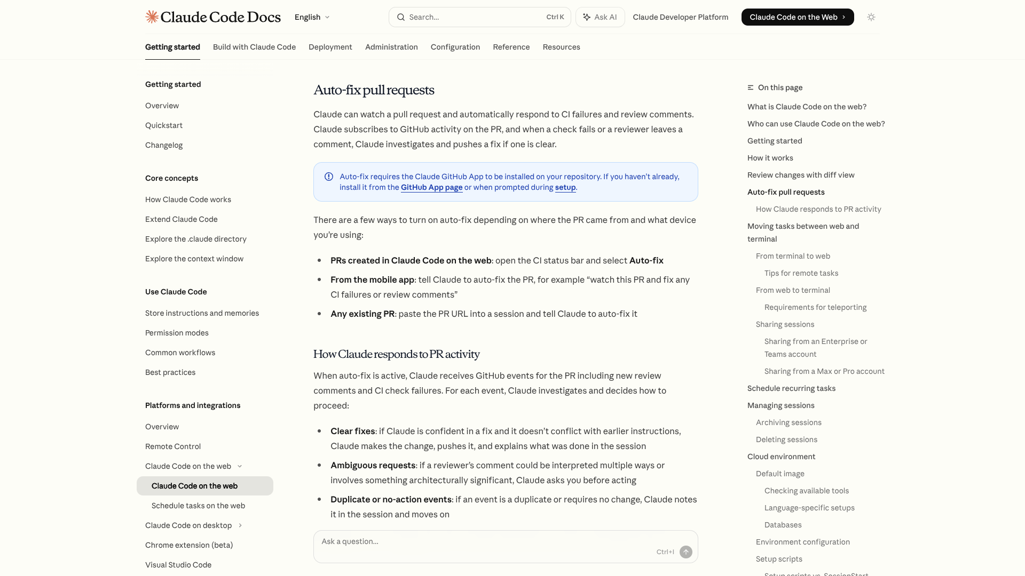Collapse Claude Code on the web section
Screen dimensions: 1025x576
[x=240, y=466]
